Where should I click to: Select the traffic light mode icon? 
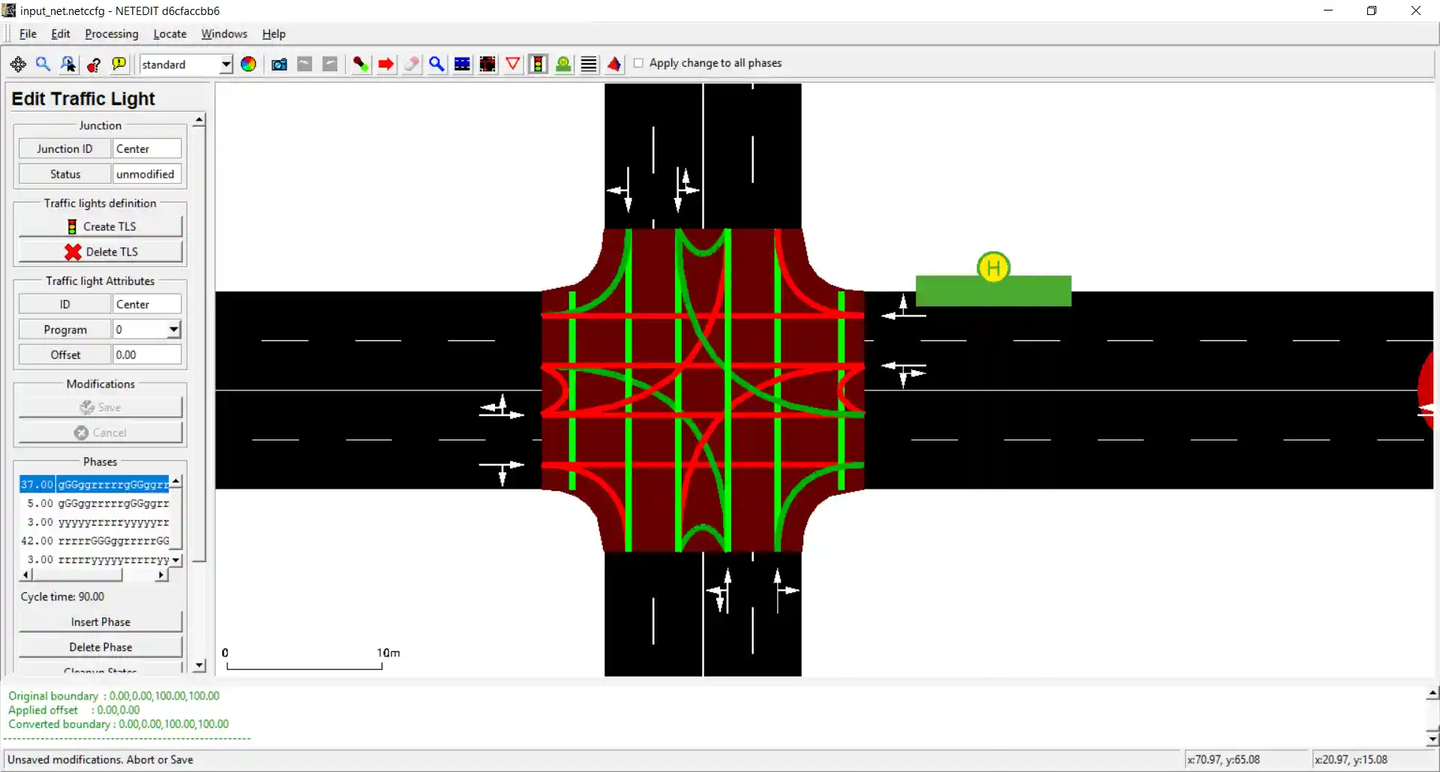click(538, 64)
